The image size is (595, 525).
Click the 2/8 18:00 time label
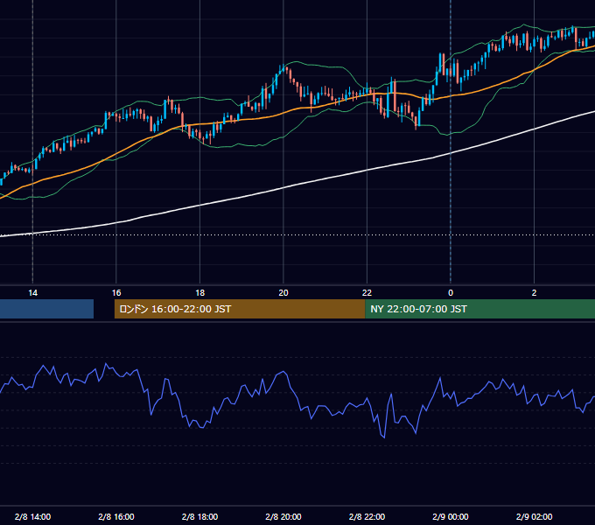199,516
